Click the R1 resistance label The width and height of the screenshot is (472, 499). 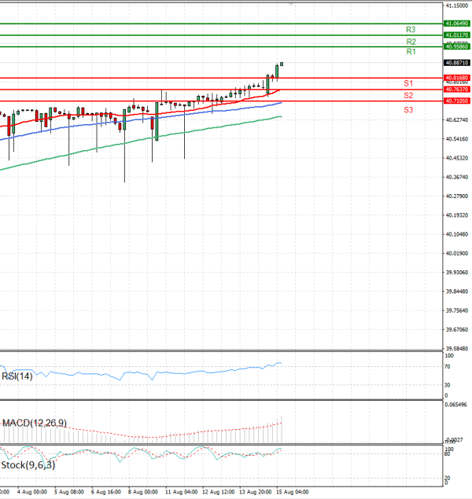[411, 52]
